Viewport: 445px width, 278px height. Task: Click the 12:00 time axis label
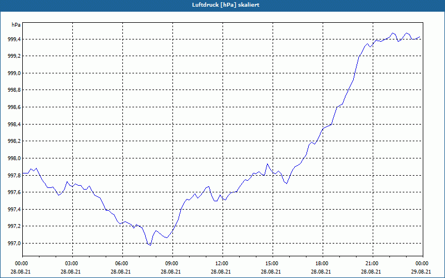click(221, 264)
